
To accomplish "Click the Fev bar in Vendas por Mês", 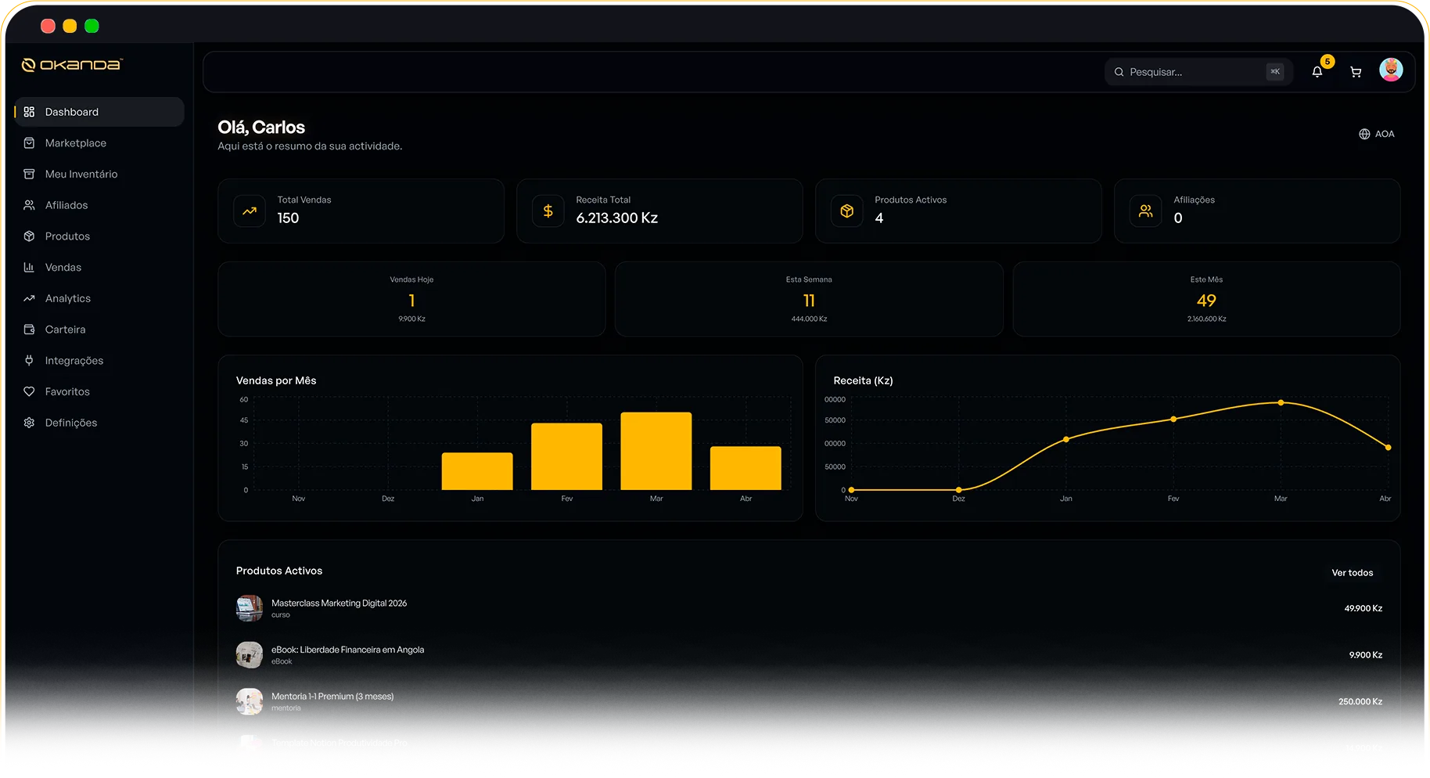I will tap(567, 456).
